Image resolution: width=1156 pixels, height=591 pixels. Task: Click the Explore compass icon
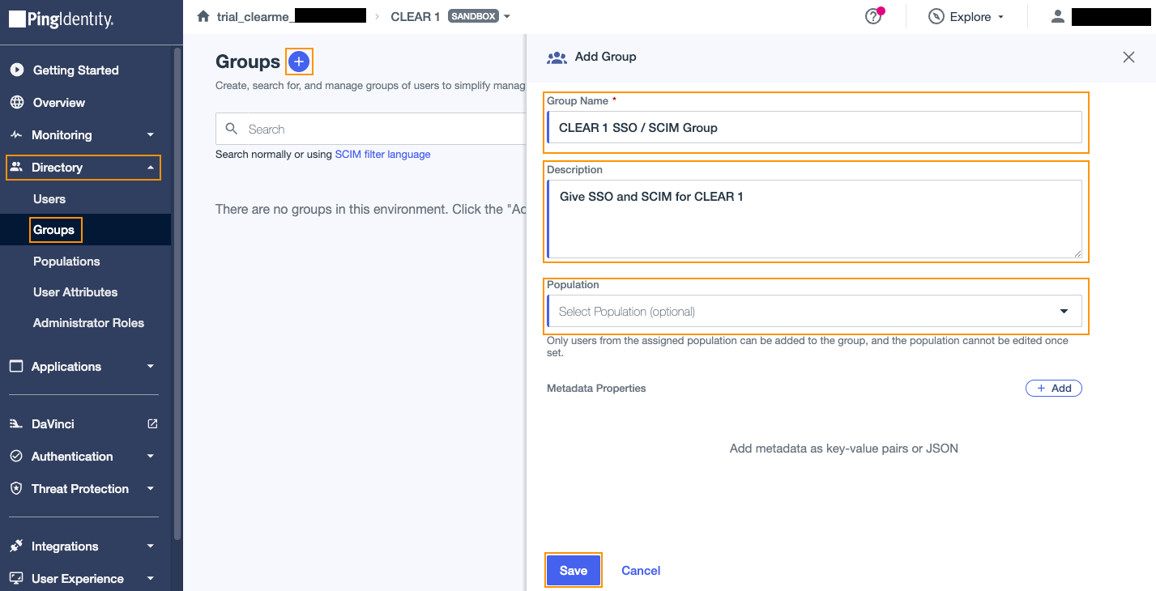936,17
